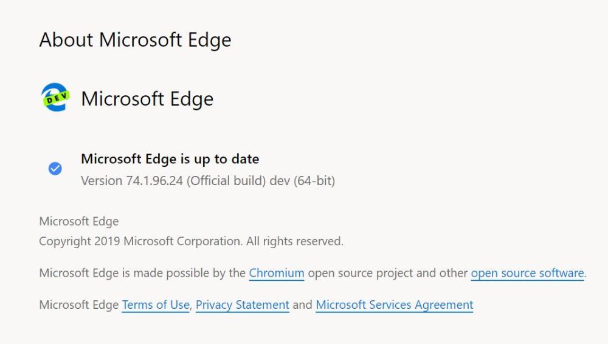
Task: Click the blue up-to-date checkmark icon
Action: 55,169
